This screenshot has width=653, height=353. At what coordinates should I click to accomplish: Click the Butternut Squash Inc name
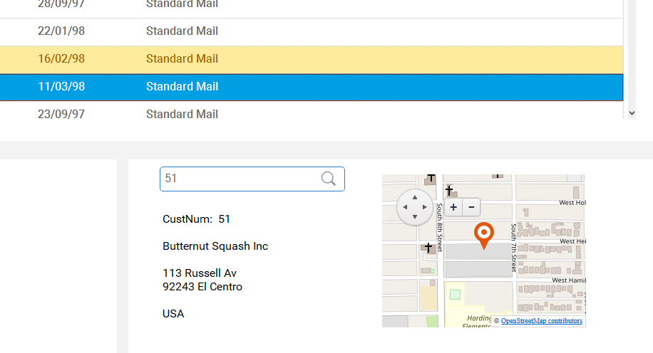[215, 246]
